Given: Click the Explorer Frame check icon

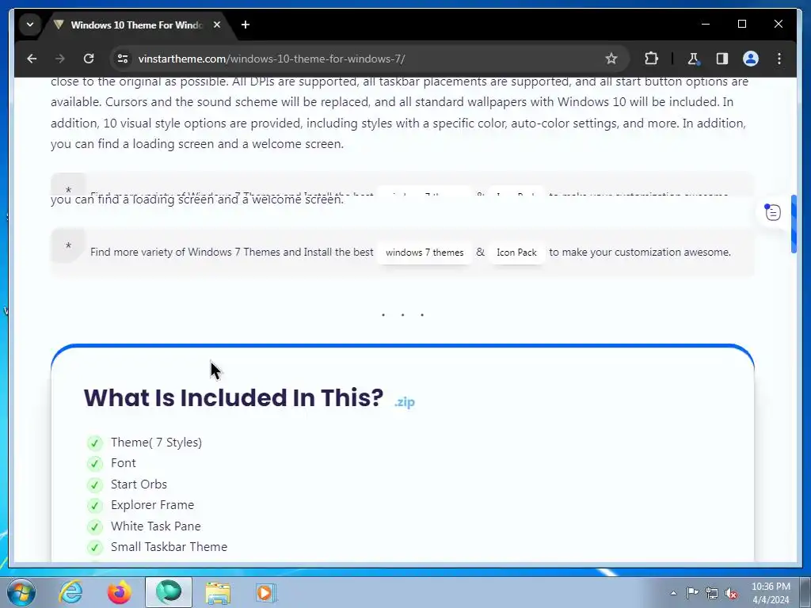Looking at the screenshot, I should pos(95,506).
